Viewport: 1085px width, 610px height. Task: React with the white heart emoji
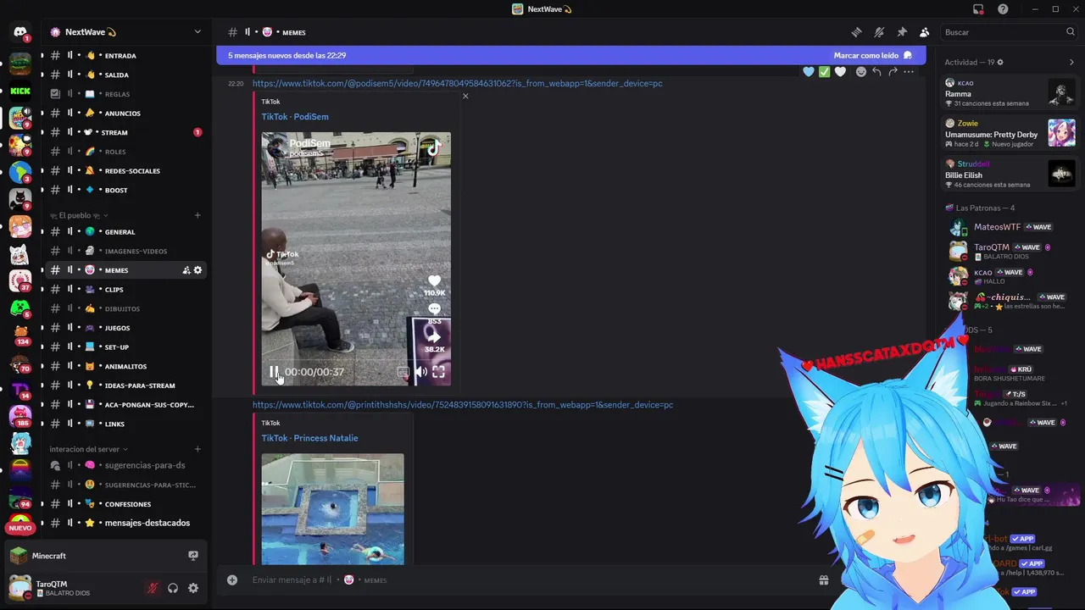840,72
